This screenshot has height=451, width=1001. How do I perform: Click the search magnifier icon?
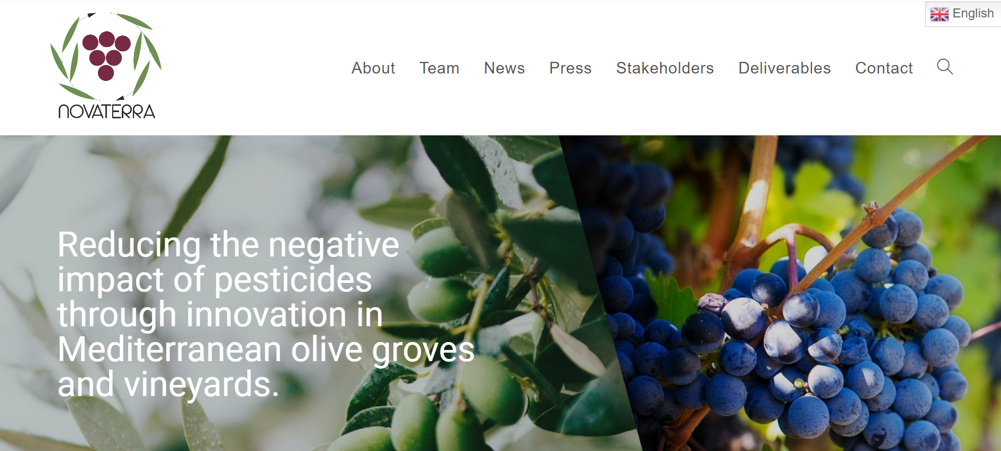click(x=944, y=67)
